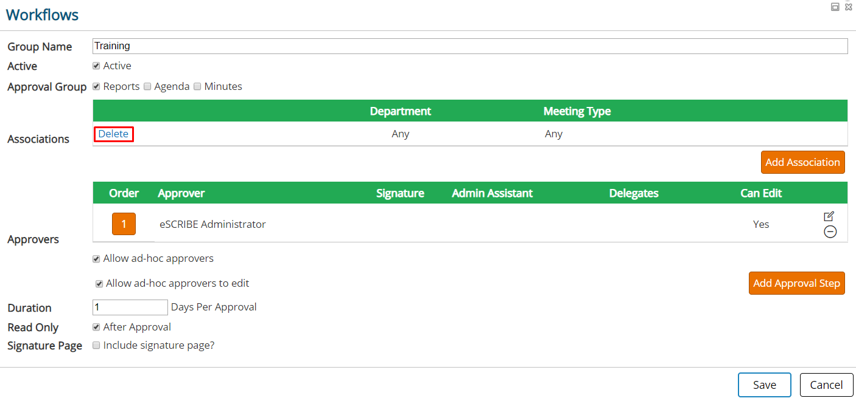Focus the Group Name input field
Screen dimensions: 856x401
coord(470,46)
